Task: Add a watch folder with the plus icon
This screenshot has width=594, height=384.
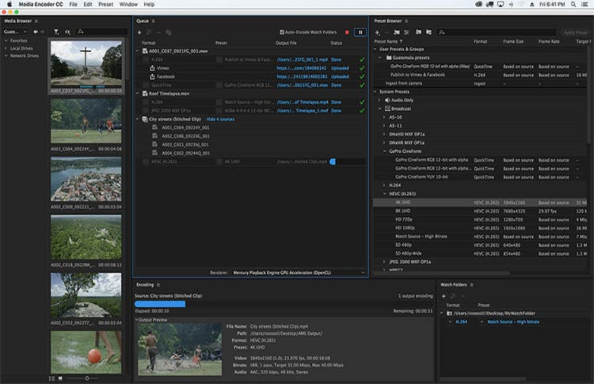Action: (x=444, y=294)
